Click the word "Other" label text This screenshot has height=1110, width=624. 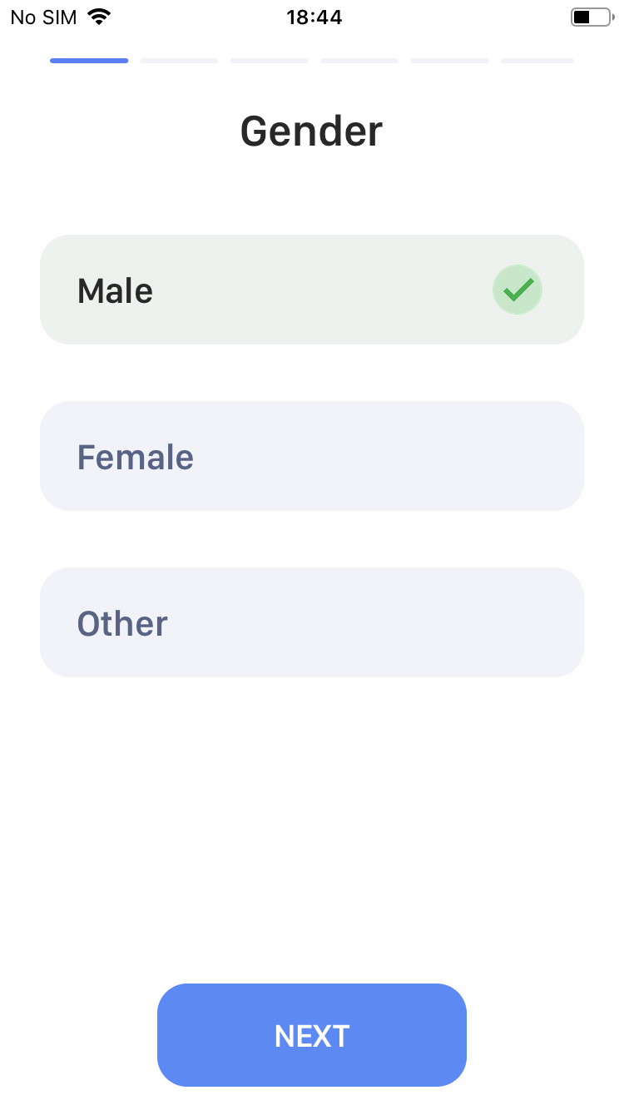click(122, 624)
